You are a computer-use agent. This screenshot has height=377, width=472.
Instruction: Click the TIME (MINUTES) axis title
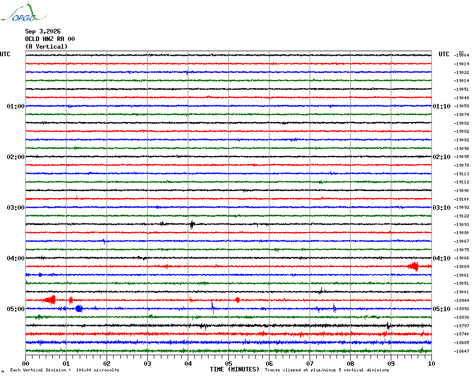234,369
